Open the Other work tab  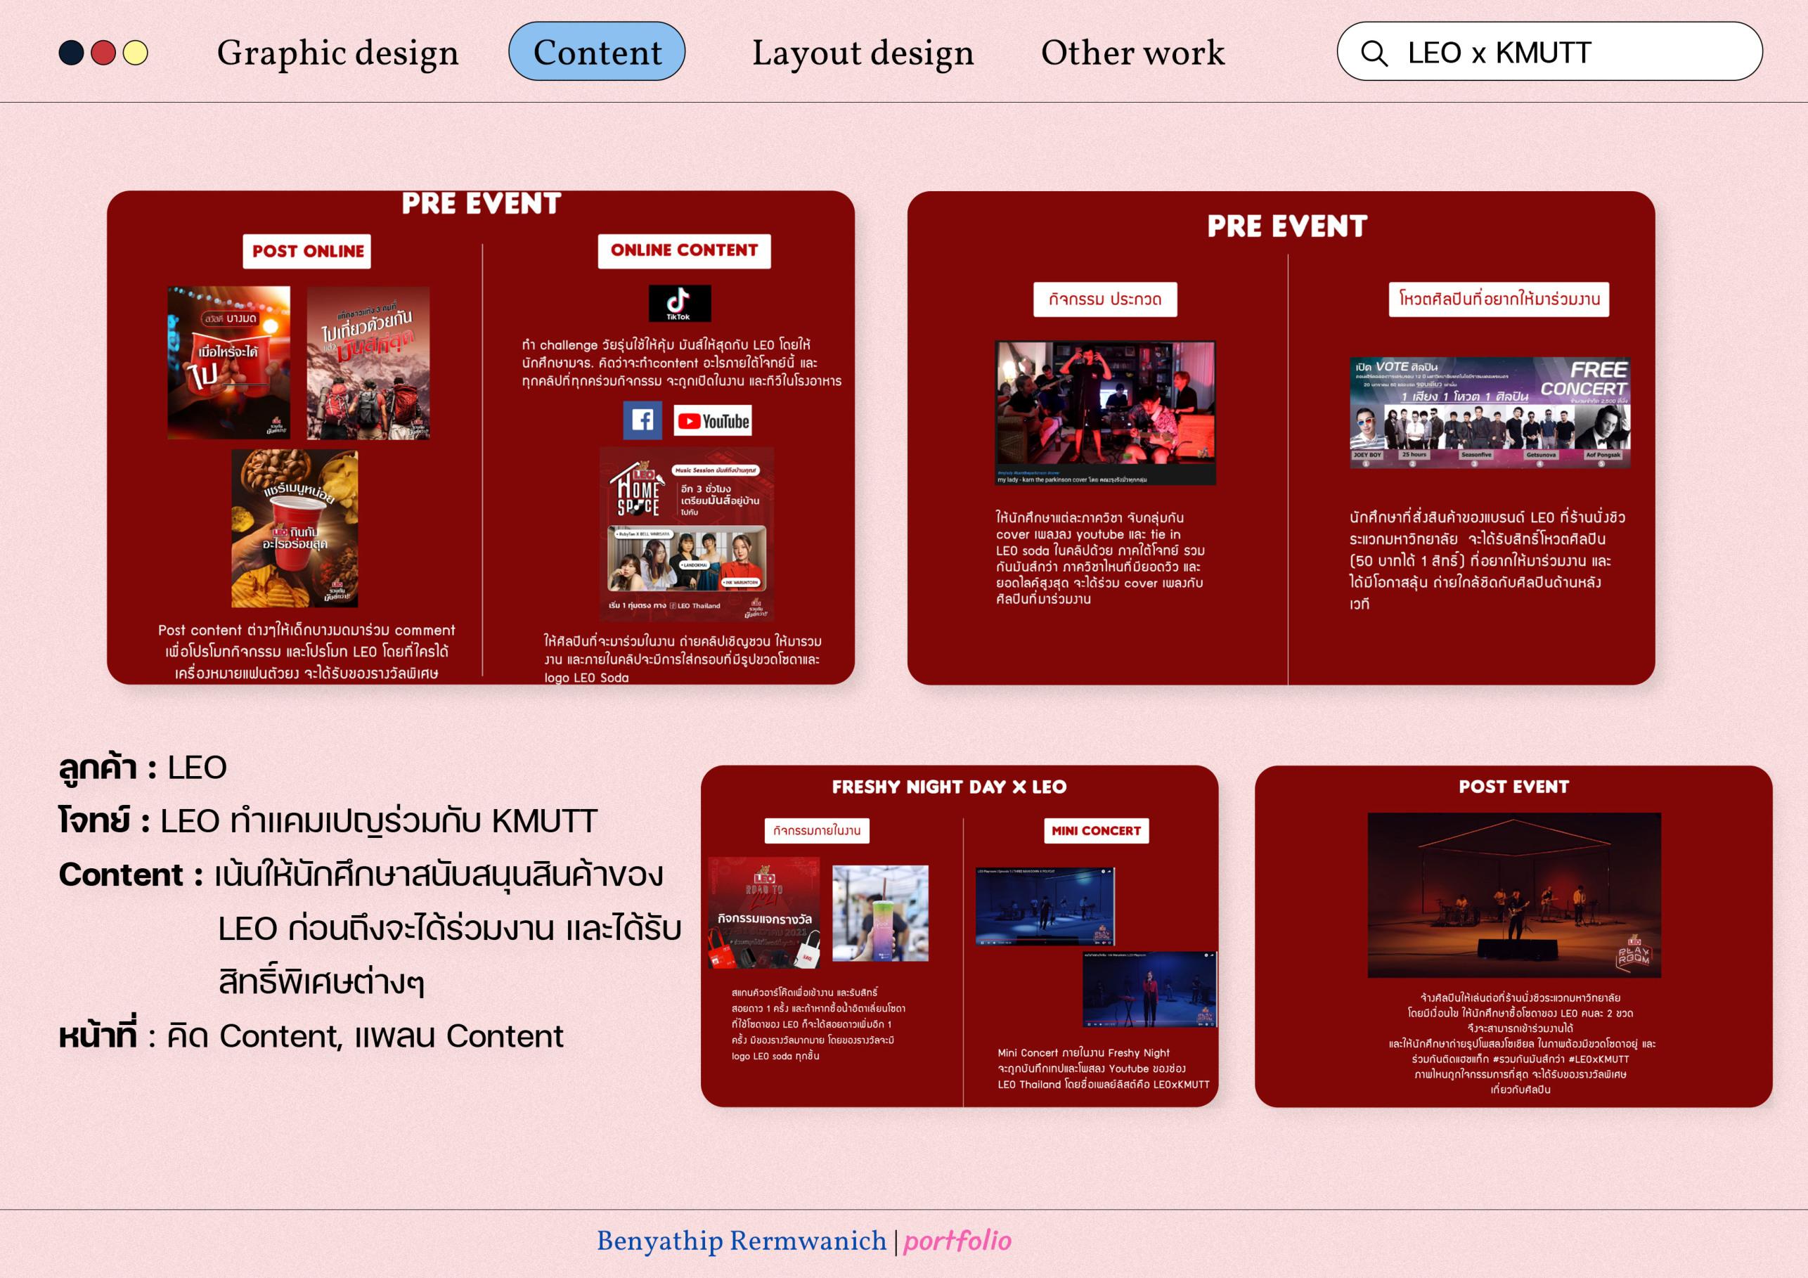[1132, 53]
